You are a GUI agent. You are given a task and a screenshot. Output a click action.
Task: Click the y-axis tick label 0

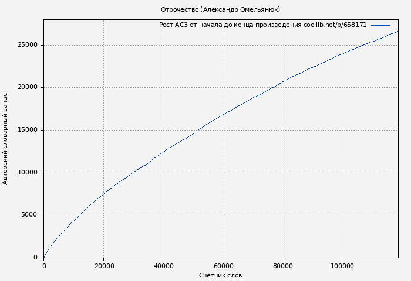[36, 258]
